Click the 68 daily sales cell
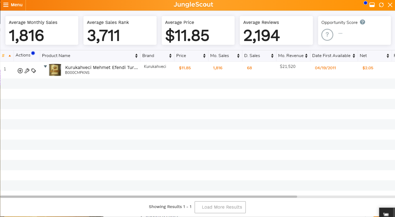The width and height of the screenshot is (395, 217). (x=249, y=68)
